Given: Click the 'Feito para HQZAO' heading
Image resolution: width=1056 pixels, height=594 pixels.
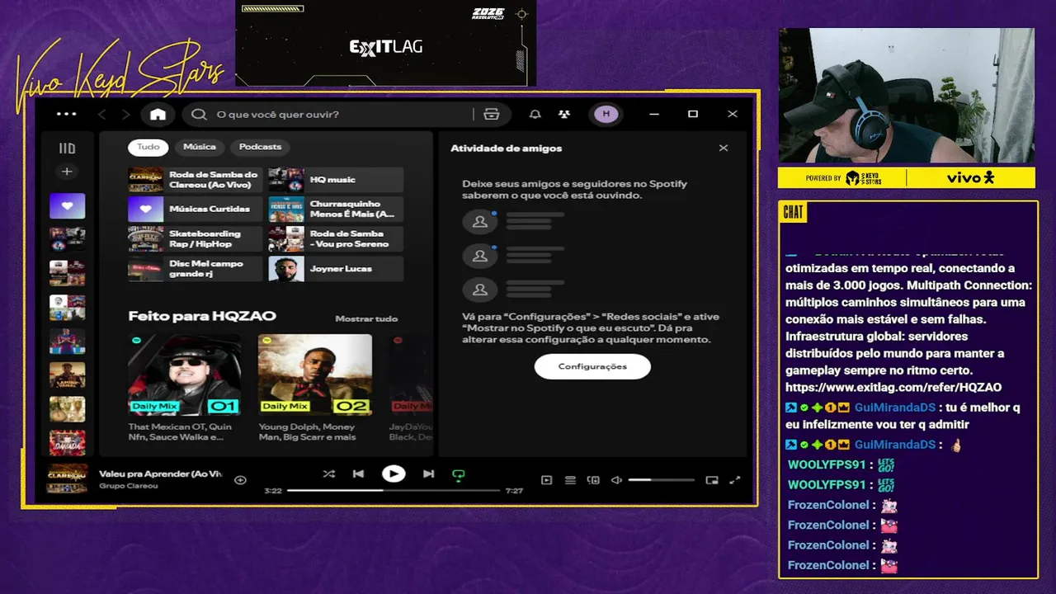Looking at the screenshot, I should coord(202,316).
